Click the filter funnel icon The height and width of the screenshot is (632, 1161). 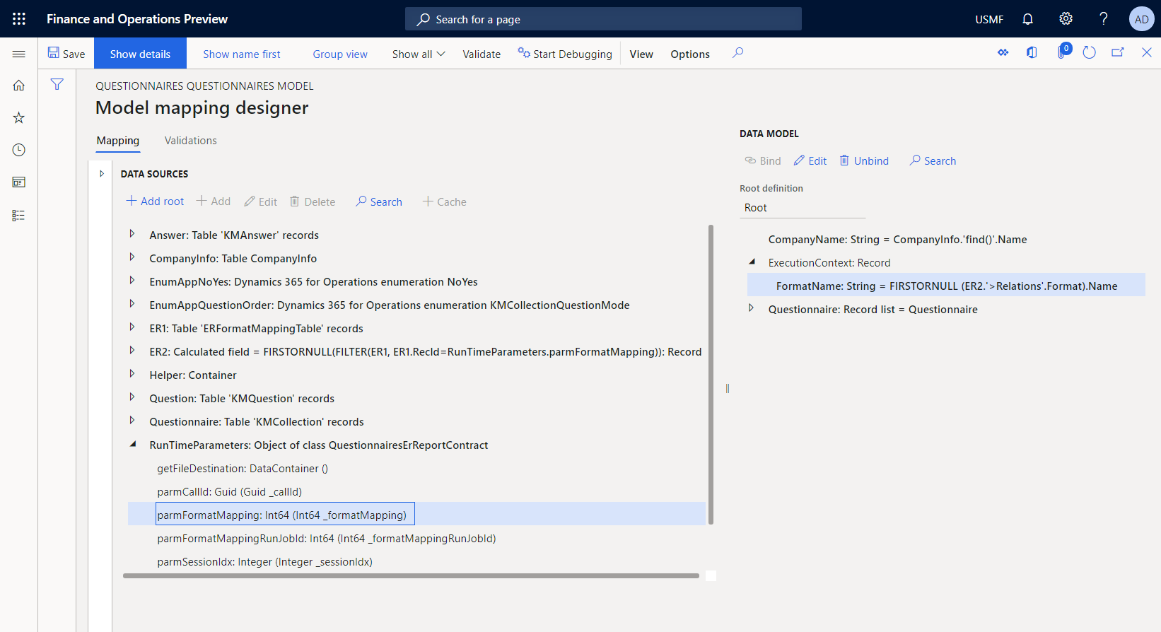click(x=57, y=85)
